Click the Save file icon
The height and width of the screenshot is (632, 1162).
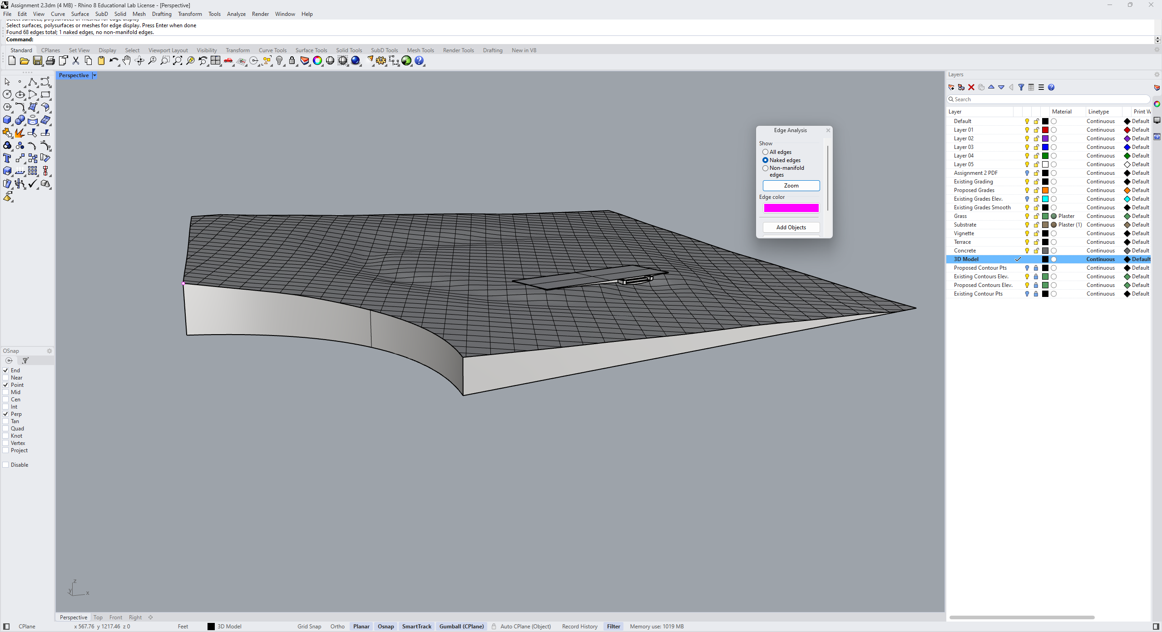click(38, 61)
